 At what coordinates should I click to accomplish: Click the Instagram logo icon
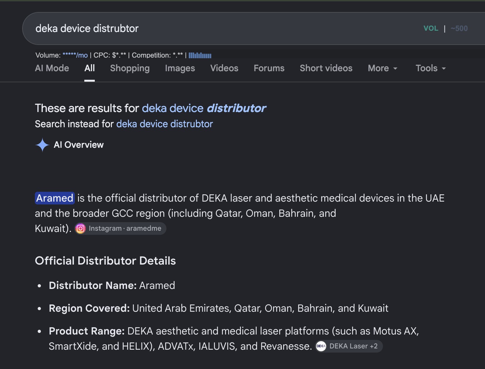[81, 228]
